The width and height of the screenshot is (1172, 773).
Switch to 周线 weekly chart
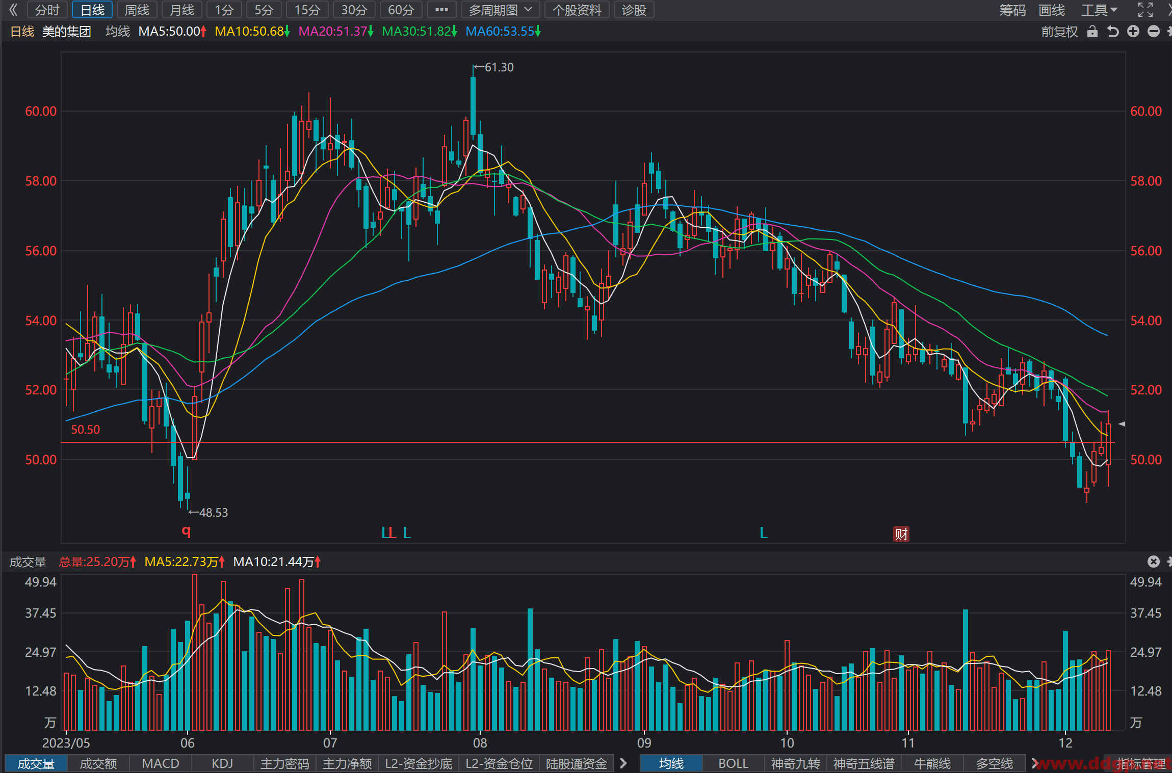[x=137, y=10]
